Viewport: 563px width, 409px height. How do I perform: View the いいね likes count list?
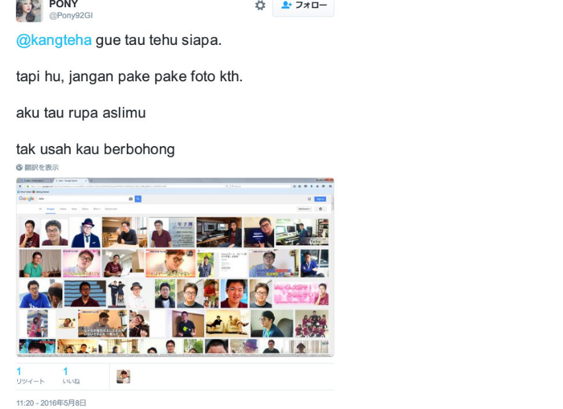tap(71, 375)
